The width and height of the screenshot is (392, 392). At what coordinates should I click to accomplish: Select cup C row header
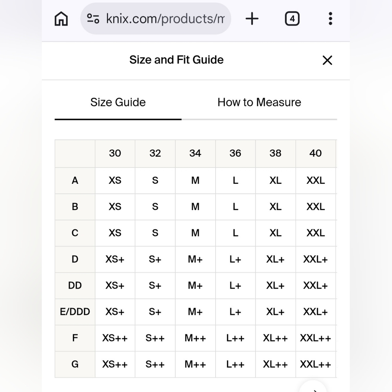pos(75,233)
